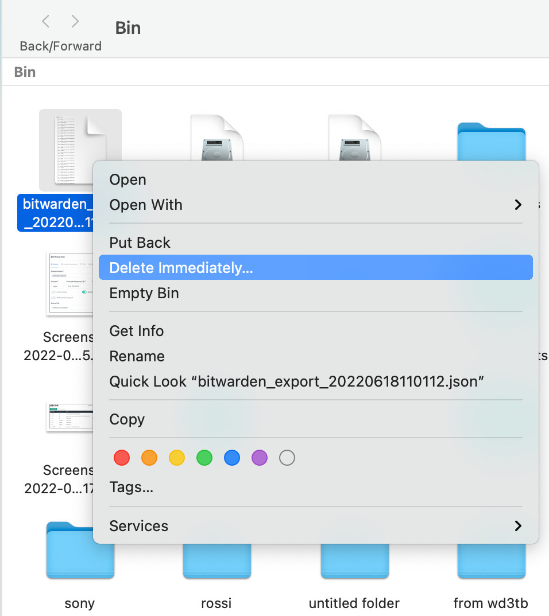The width and height of the screenshot is (549, 616).
Task: Click the Back arrow in toolbar
Action: coord(46,22)
